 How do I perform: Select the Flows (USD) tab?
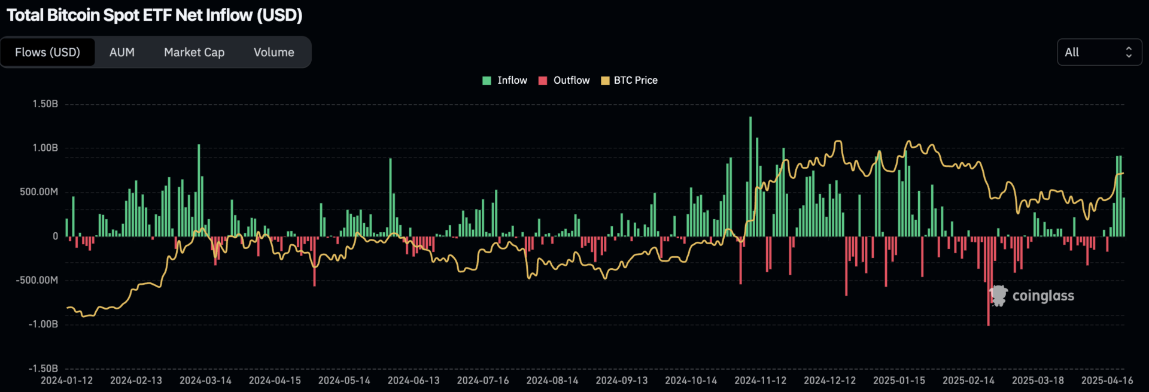(x=47, y=53)
